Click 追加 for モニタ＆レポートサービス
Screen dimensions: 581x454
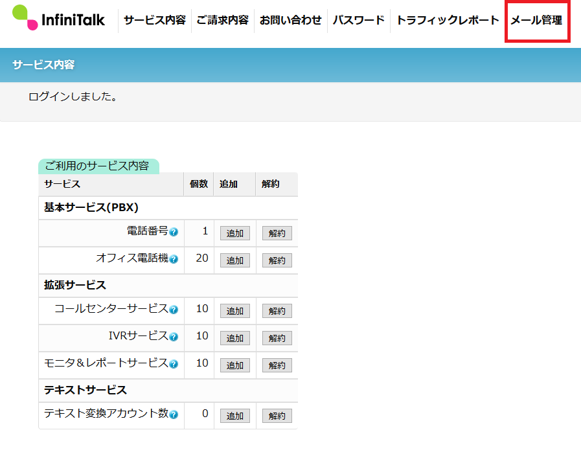click(235, 365)
